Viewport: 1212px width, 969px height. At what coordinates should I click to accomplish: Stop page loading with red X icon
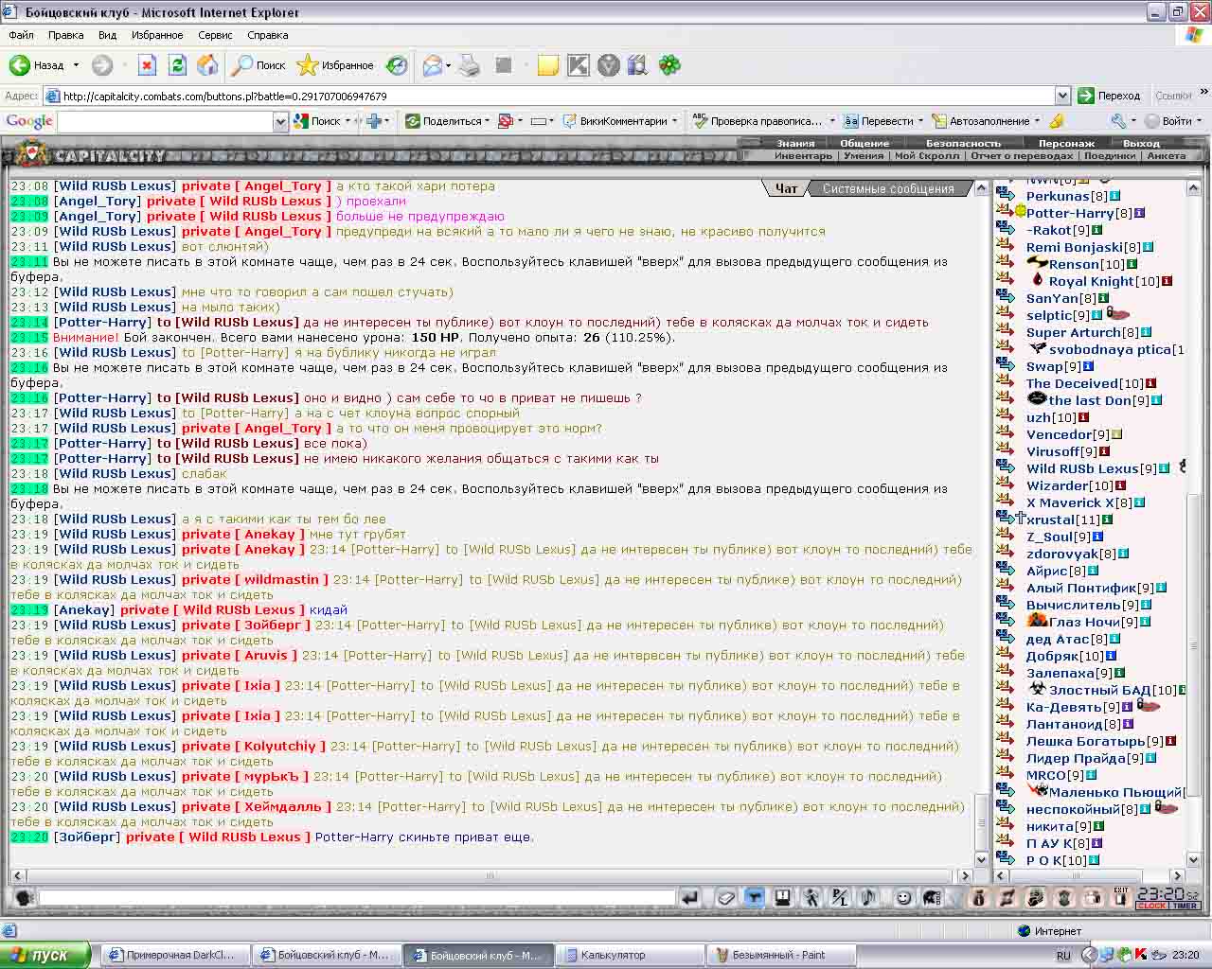click(147, 65)
